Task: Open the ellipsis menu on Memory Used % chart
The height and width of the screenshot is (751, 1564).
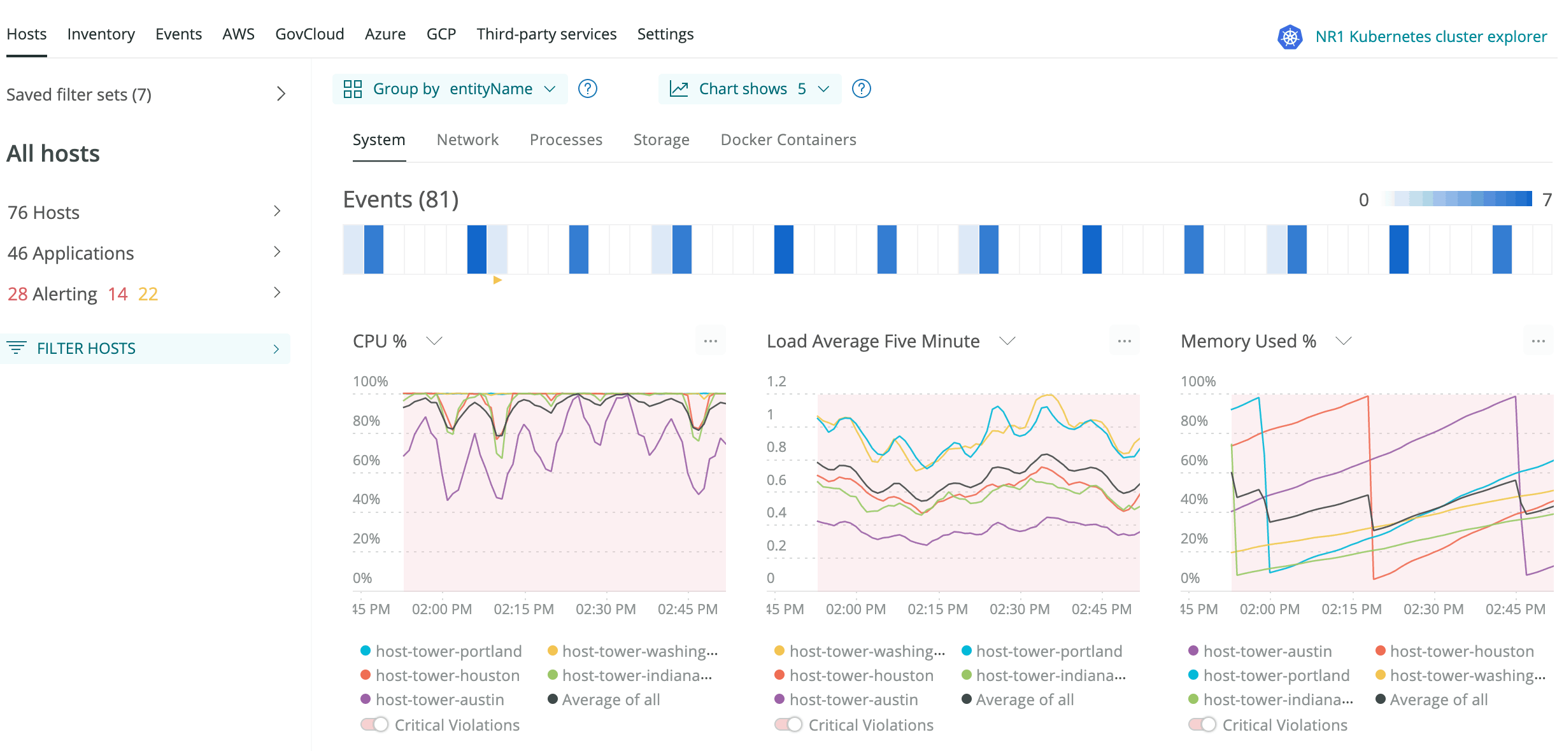Action: (1538, 340)
